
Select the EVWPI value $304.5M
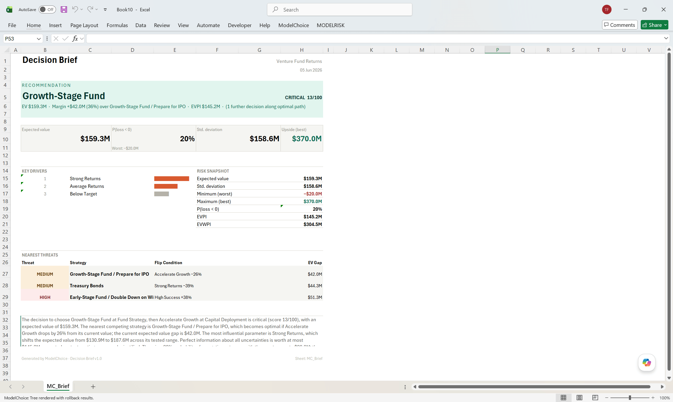pos(313,224)
